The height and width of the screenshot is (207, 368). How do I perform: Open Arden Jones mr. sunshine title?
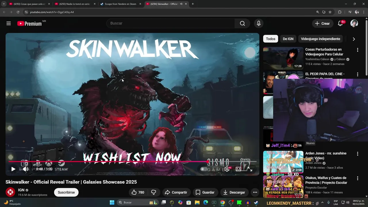click(x=326, y=156)
